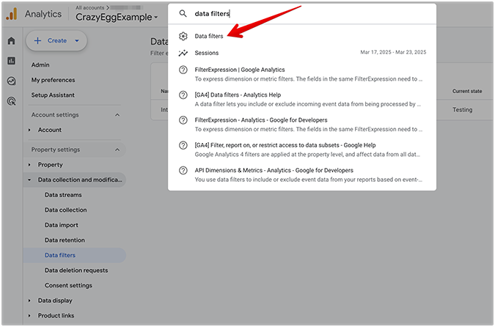This screenshot has height=327, width=495.
Task: Open GA4 Filter, report on, or restrict access result
Action: click(302, 150)
